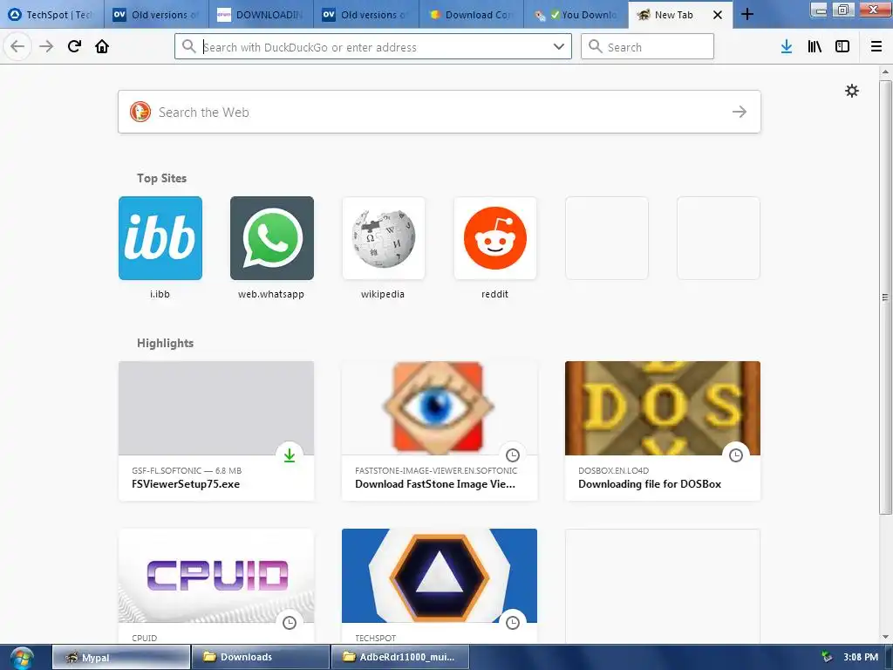
Task: Click the history clock icon on DOSBox card
Action: pyautogui.click(x=736, y=455)
